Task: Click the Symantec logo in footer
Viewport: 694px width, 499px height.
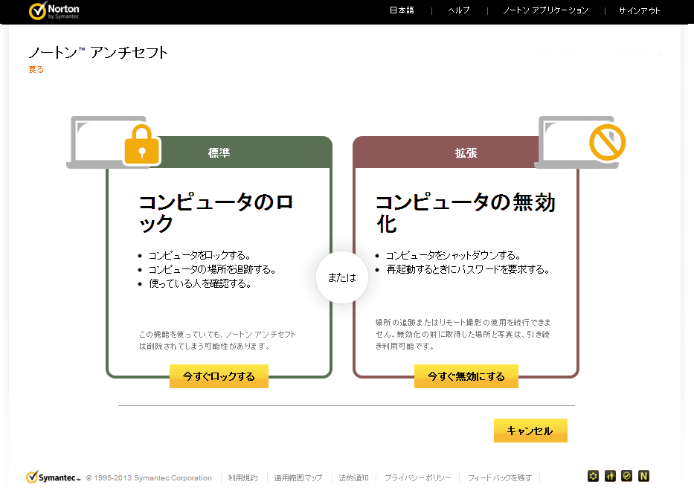Action: (53, 477)
